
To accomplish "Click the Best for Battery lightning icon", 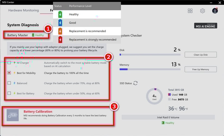I will pos(14,93).
